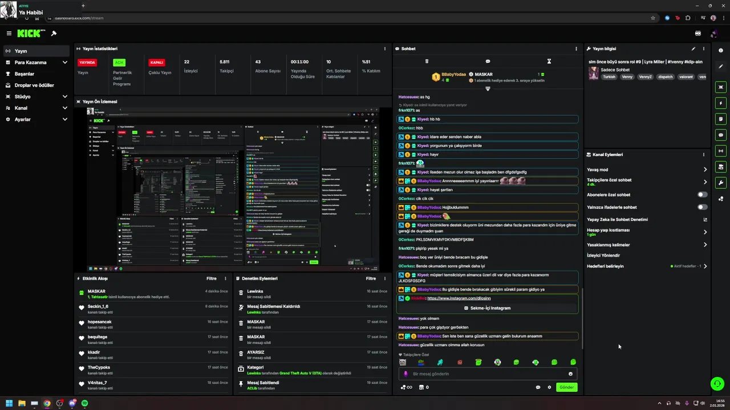The height and width of the screenshot is (410, 730).
Task: Open Takipçilere özel sohbet options arrow
Action: pos(705,182)
